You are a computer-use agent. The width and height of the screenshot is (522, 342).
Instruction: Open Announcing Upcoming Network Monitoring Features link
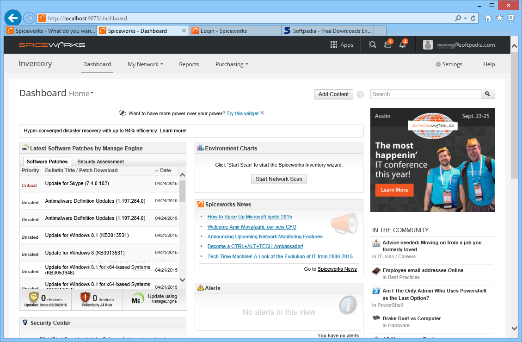tap(265, 236)
